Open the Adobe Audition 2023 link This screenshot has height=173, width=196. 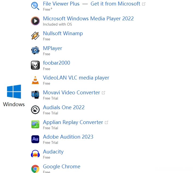point(68,137)
